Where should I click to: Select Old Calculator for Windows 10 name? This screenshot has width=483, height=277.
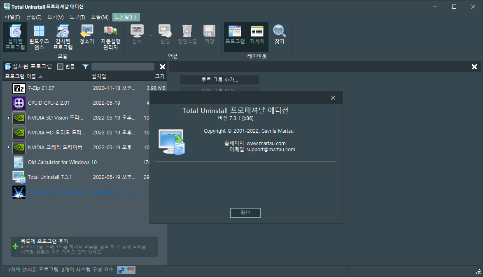point(62,162)
